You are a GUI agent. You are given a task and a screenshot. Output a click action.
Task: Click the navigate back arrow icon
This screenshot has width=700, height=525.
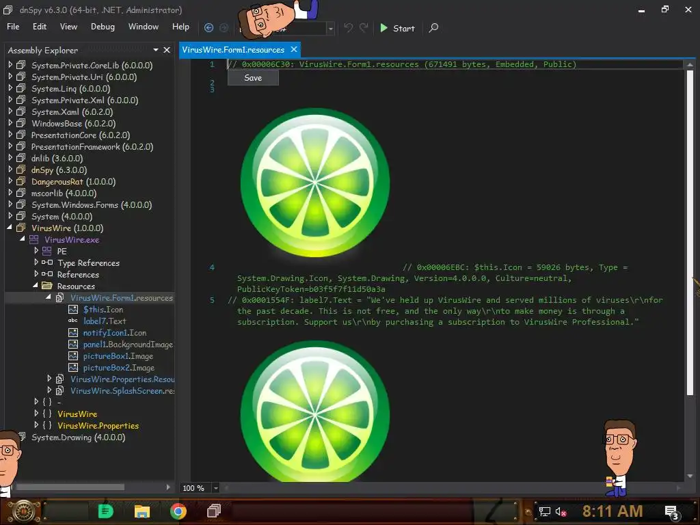208,27
